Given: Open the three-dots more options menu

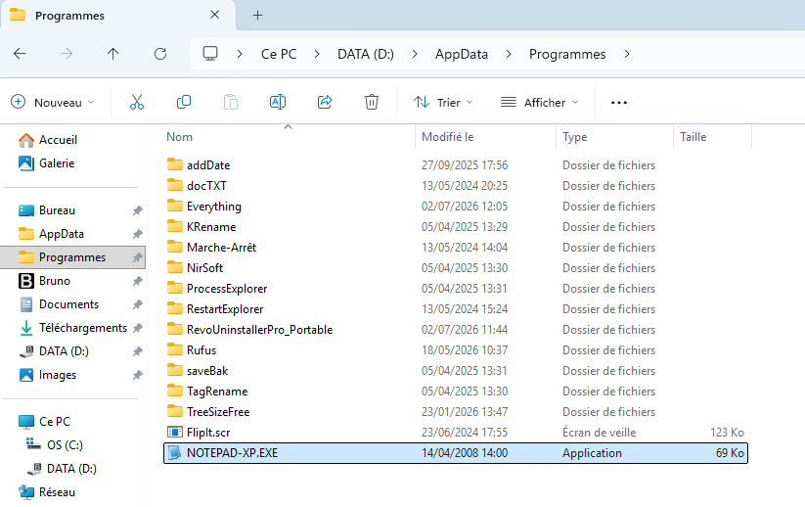Looking at the screenshot, I should [618, 103].
